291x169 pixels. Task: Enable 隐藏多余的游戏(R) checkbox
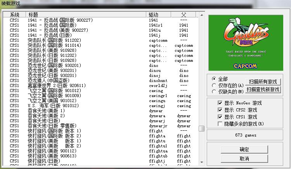click(220, 124)
